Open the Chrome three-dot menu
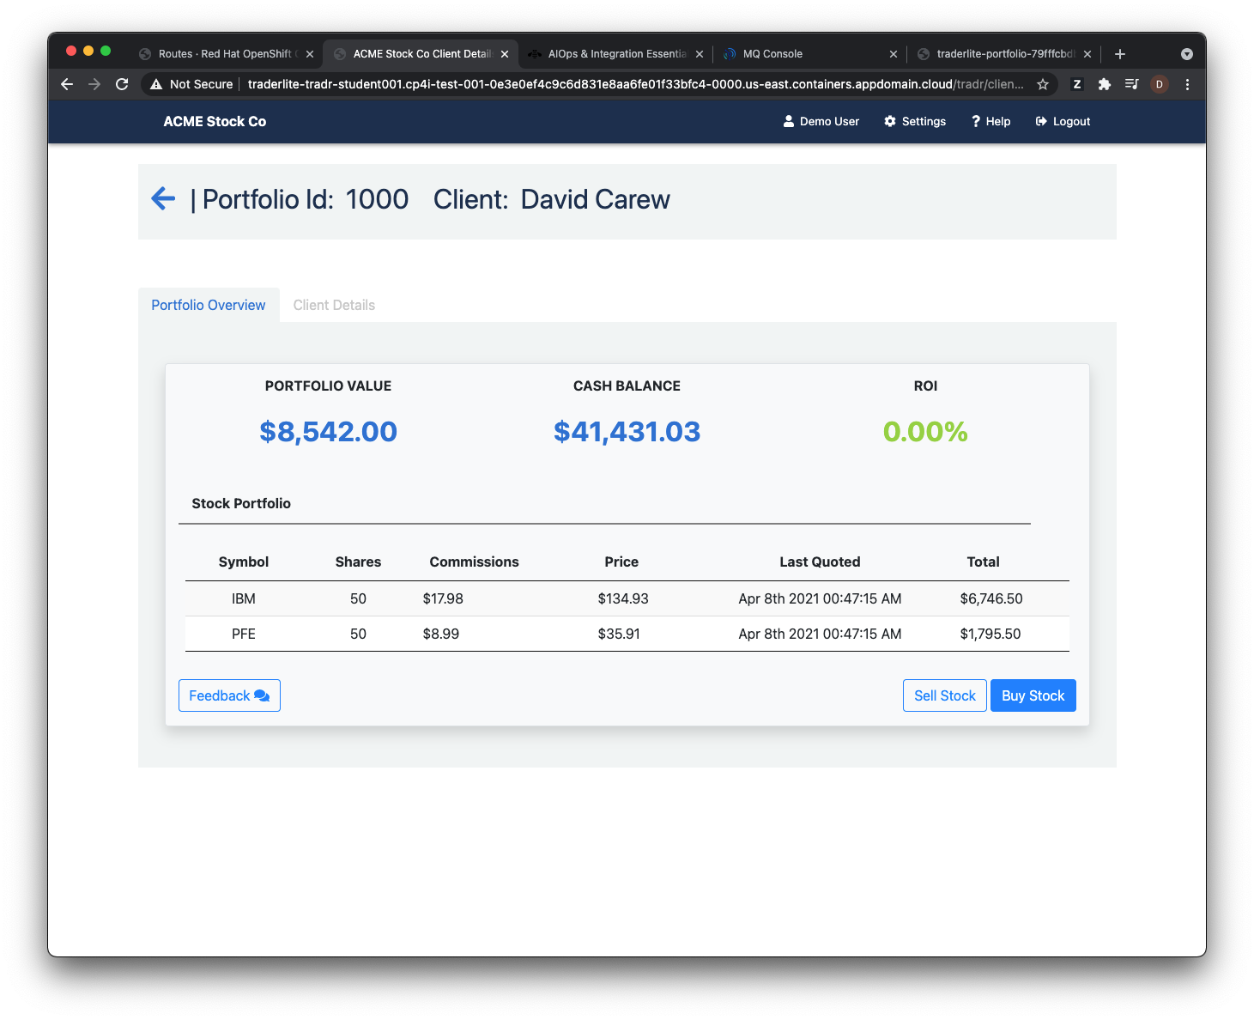The width and height of the screenshot is (1254, 1020). click(1187, 84)
